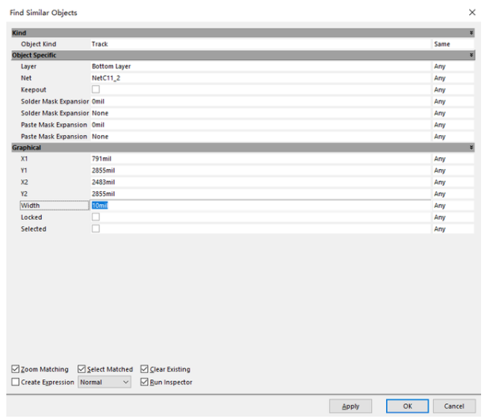Click the Solder Mask Expansion None value

(x=260, y=113)
